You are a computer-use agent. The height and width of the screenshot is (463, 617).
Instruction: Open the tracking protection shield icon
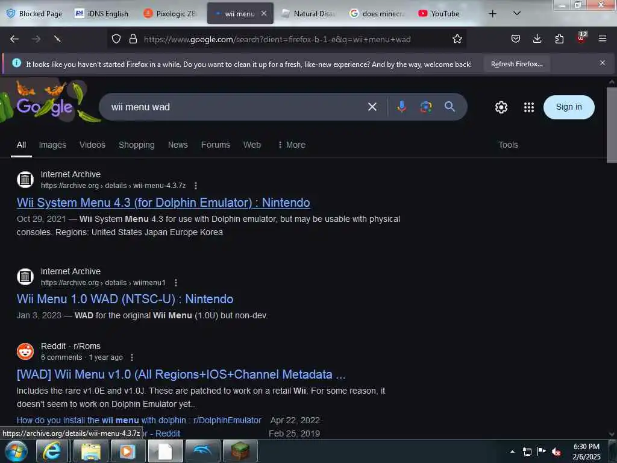point(116,39)
